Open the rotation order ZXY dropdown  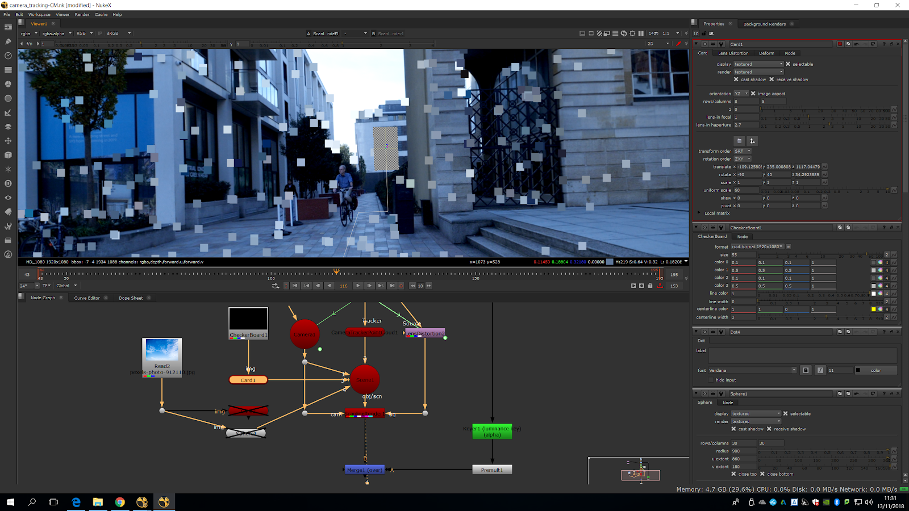pos(742,159)
